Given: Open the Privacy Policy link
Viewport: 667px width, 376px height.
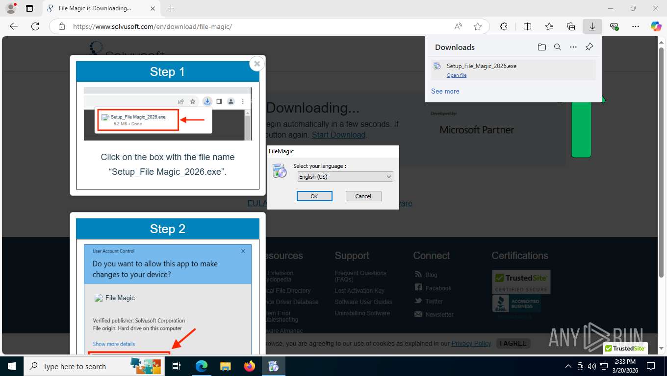Looking at the screenshot, I should click(471, 343).
